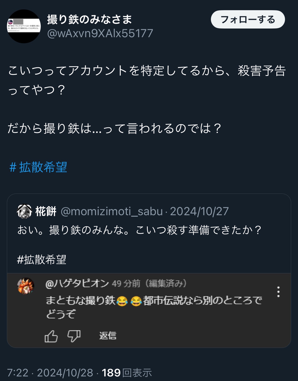298x381 pixels.
Task: Open the #拡散希望 hashtag in blue
Action: [38, 167]
